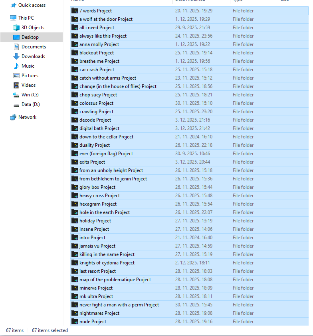313x336 pixels.
Task: Click folder icon of glory box Project
Action: click(x=75, y=187)
